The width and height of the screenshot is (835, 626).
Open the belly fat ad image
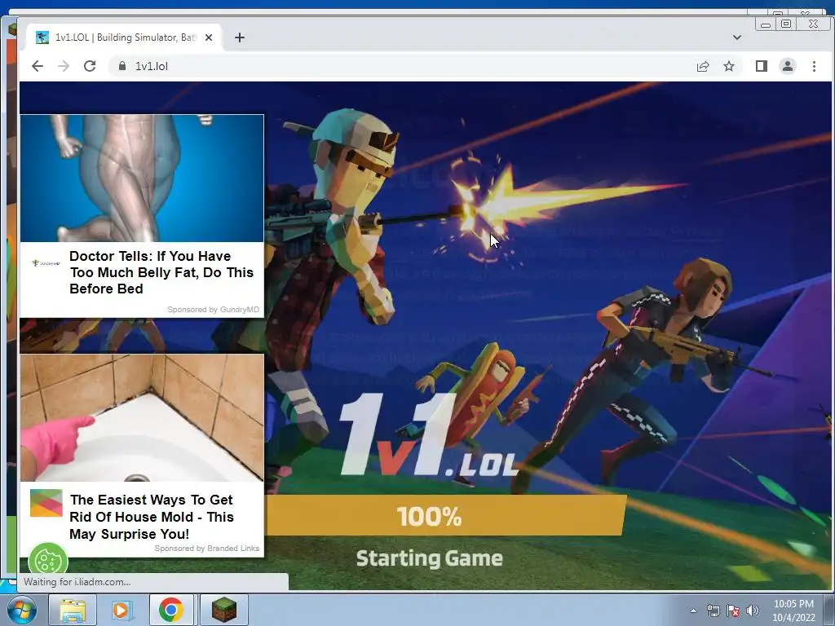(x=142, y=179)
